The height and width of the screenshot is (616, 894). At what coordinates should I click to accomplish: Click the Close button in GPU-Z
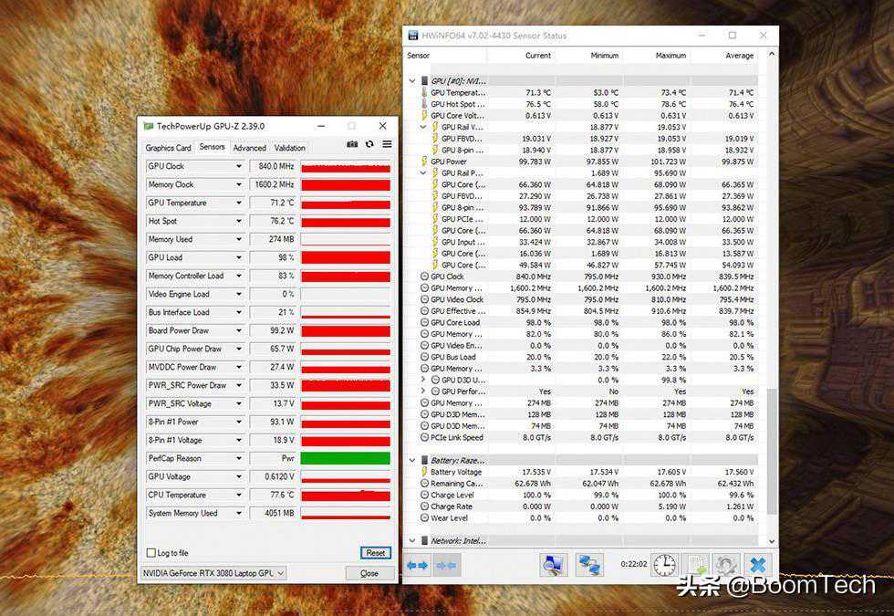369,573
